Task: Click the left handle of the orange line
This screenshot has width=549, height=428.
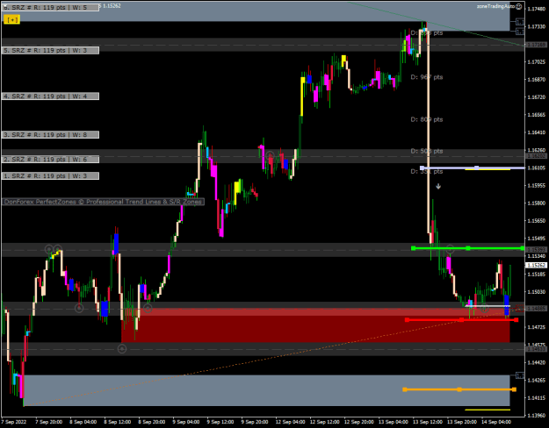Action: click(405, 389)
